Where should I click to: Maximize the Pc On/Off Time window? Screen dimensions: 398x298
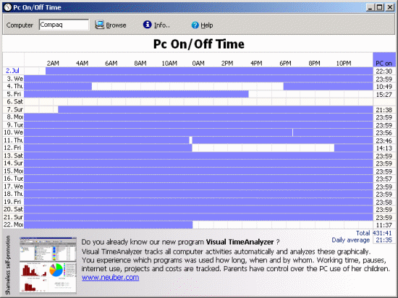tap(380, 7)
